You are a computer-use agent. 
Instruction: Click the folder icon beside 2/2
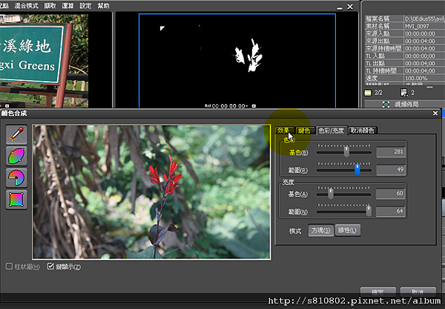click(367, 92)
